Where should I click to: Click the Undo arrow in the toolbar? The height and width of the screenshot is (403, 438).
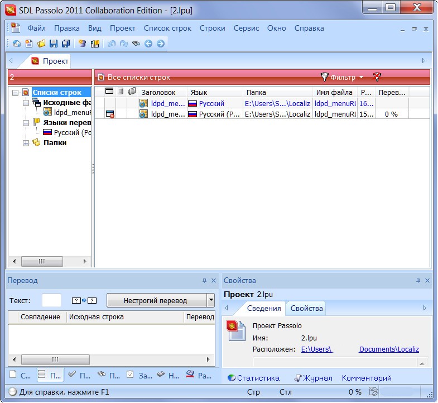point(112,44)
